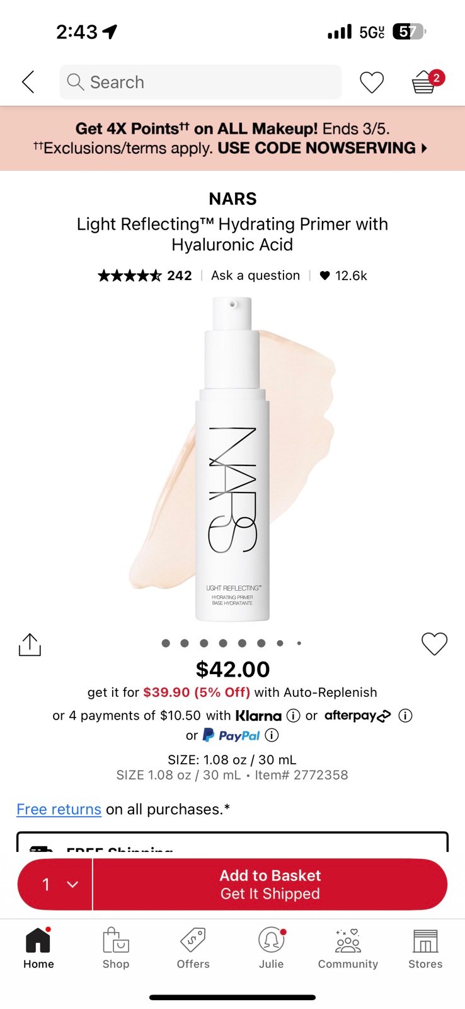Tap Ask a question link

click(255, 276)
